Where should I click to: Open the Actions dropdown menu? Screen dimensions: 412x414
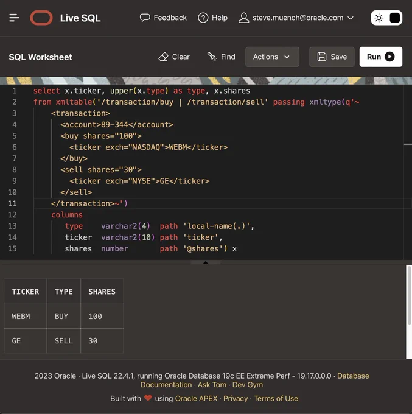click(x=272, y=57)
